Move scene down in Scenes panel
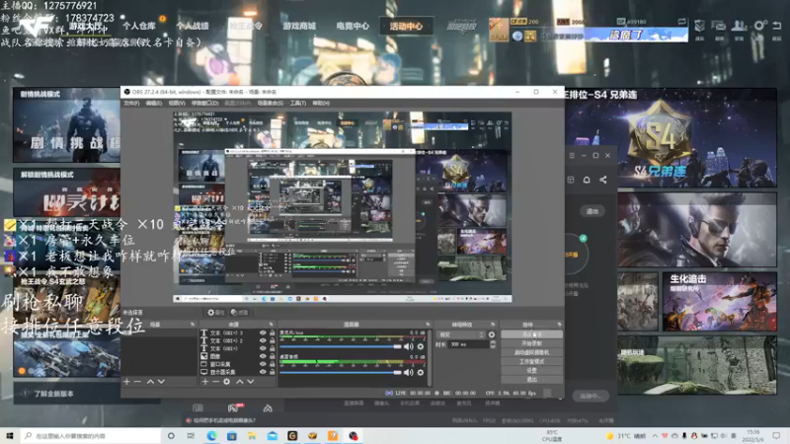Screen dimensions: 790x444 (x=161, y=382)
